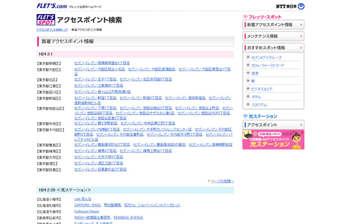This screenshot has width=342, height=224.
Task: Open 光ステーション アクセスポイント sidebar menu
Action: pos(273,125)
